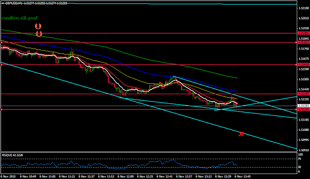Select the lower orange arrow on the red line
310x179 pixels.
[x=39, y=34]
